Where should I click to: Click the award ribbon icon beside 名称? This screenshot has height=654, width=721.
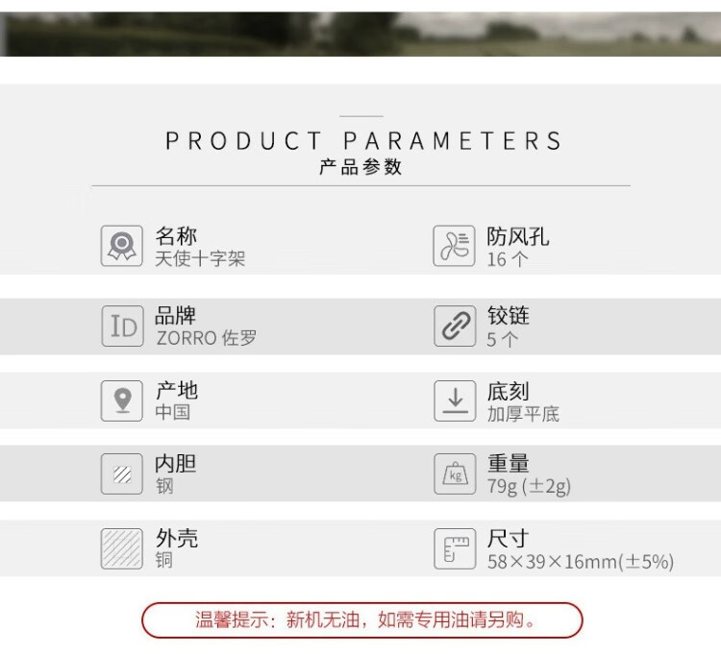point(122,246)
